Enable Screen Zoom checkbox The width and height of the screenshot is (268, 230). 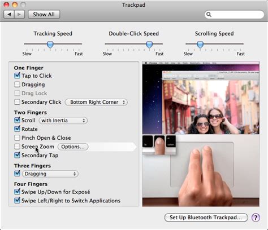click(17, 147)
